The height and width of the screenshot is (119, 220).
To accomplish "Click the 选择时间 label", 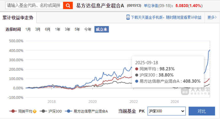I will coord(13,29).
